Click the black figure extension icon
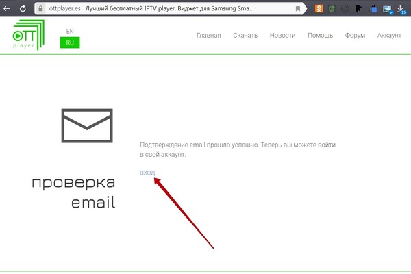The image size is (411, 274). (x=358, y=8)
